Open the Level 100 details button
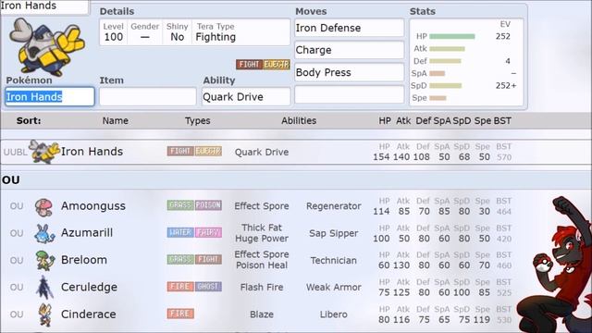This screenshot has width=592, height=333. [113, 32]
